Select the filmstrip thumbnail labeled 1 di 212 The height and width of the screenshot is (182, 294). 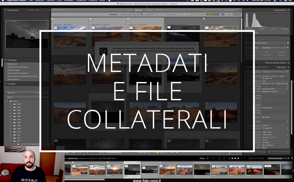(272, 170)
